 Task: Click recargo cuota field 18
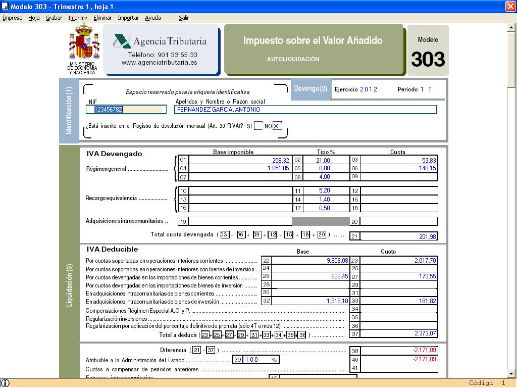click(x=399, y=208)
